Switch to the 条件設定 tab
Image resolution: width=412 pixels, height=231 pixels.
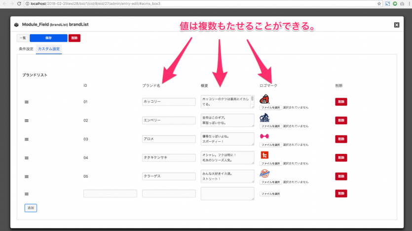[26, 49]
